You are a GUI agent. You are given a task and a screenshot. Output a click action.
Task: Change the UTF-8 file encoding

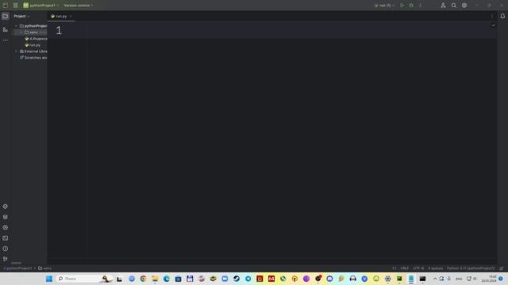[418, 268]
